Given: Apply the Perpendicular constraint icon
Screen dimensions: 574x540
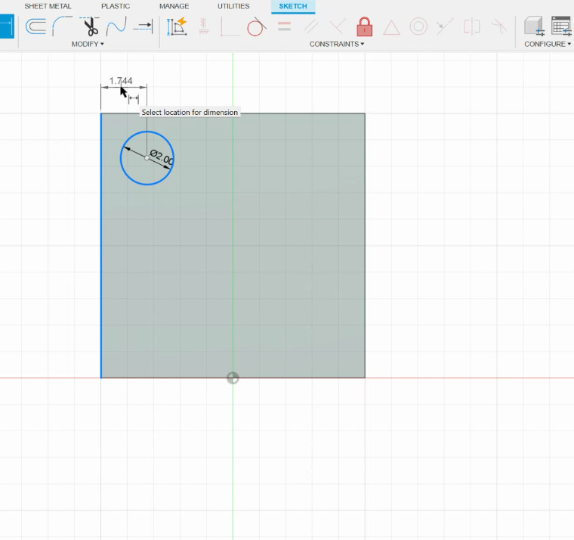Looking at the screenshot, I should 338,26.
